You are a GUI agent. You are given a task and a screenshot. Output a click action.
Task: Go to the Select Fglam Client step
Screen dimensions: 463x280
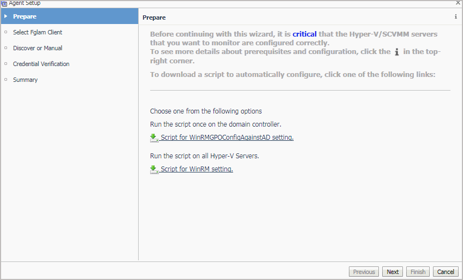(37, 32)
